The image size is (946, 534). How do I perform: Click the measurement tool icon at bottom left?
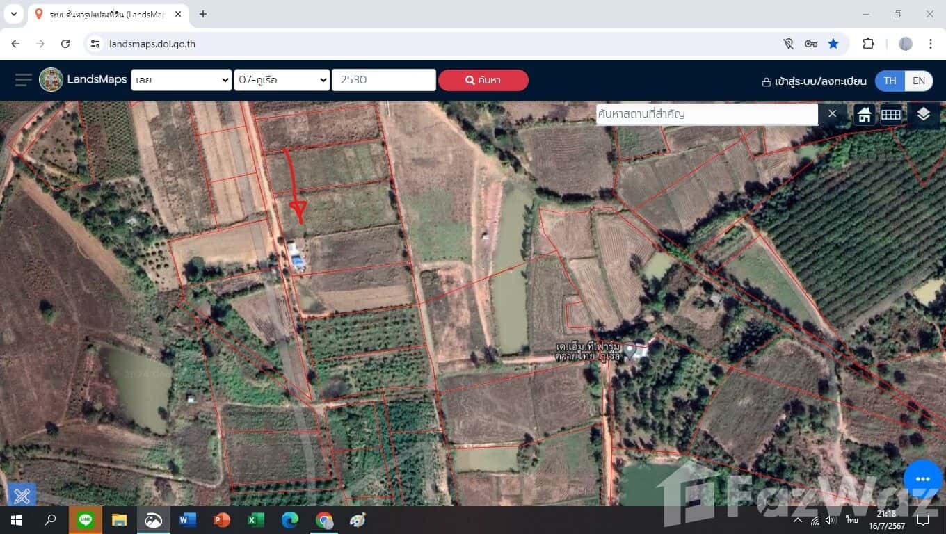[22, 495]
